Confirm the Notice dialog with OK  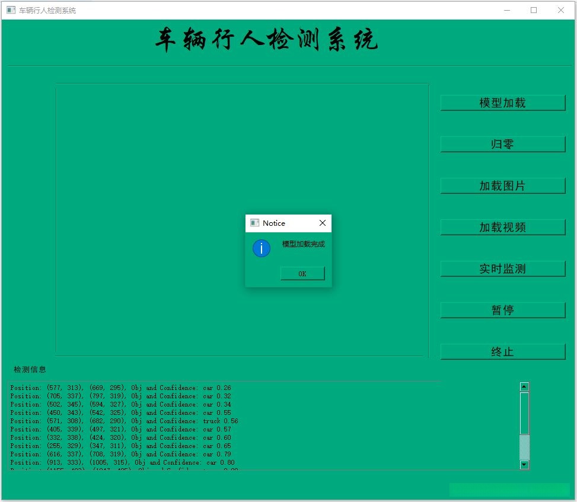pyautogui.click(x=302, y=274)
